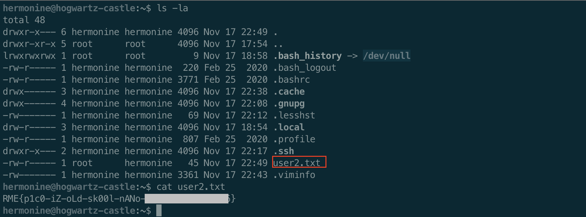Click the .lesshst file name
Image resolution: width=586 pixels, height=217 pixels.
tap(294, 115)
